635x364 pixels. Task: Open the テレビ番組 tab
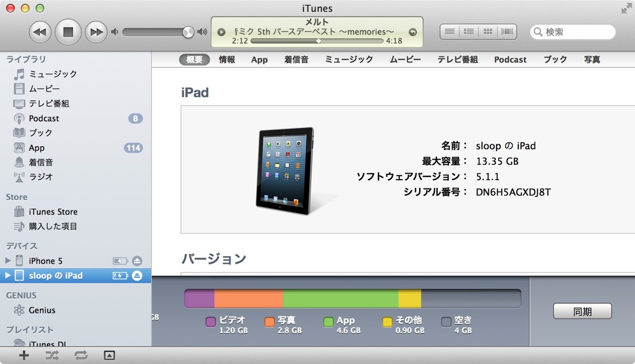click(x=458, y=60)
